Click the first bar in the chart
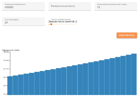 10,86
